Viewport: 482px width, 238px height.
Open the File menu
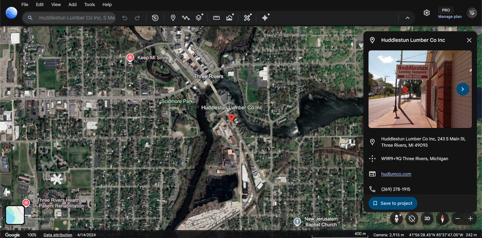(x=25, y=4)
